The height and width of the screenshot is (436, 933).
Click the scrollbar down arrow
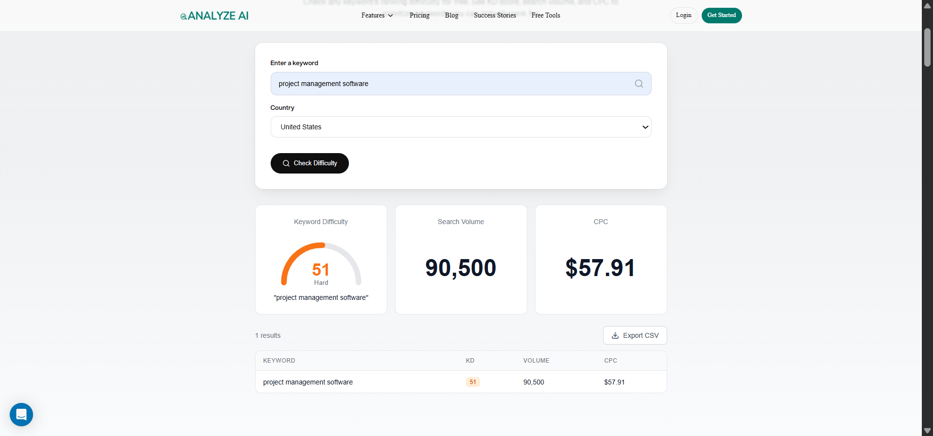click(927, 431)
